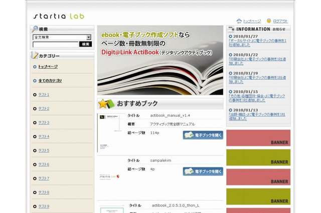Open category テスト9
Image resolution: width=321 pixels, height=213 pixels.
[x=44, y=206]
